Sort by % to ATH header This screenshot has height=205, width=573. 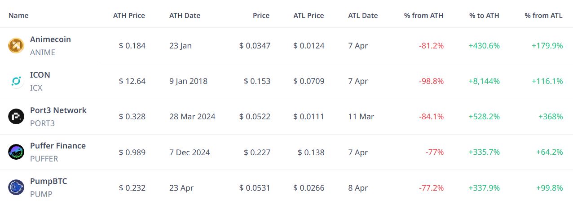[484, 15]
